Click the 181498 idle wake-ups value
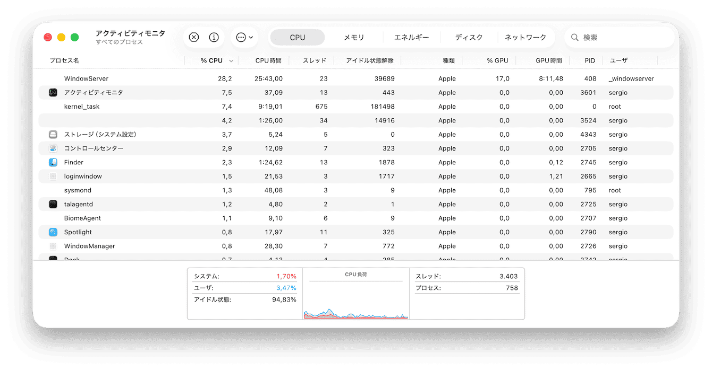The image size is (712, 371). tap(383, 107)
